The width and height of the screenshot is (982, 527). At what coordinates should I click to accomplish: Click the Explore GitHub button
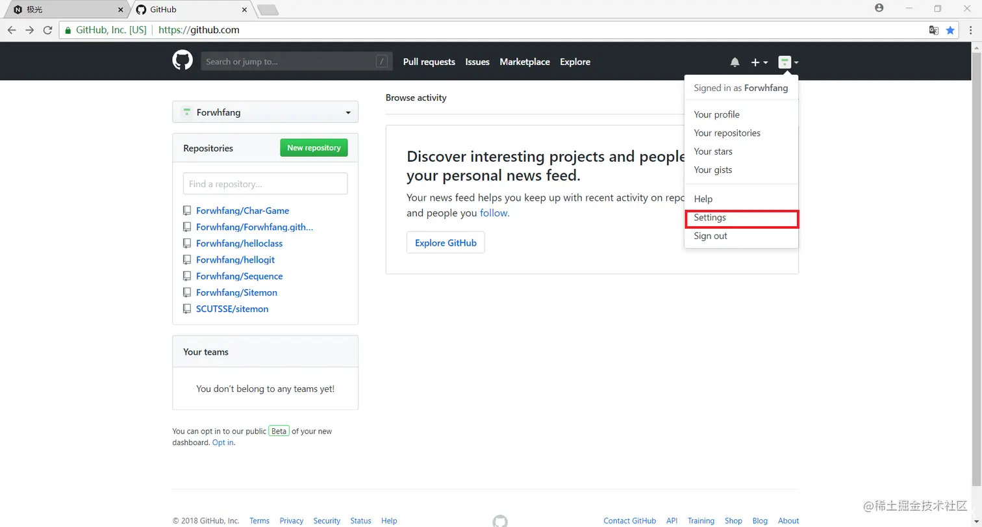tap(446, 242)
